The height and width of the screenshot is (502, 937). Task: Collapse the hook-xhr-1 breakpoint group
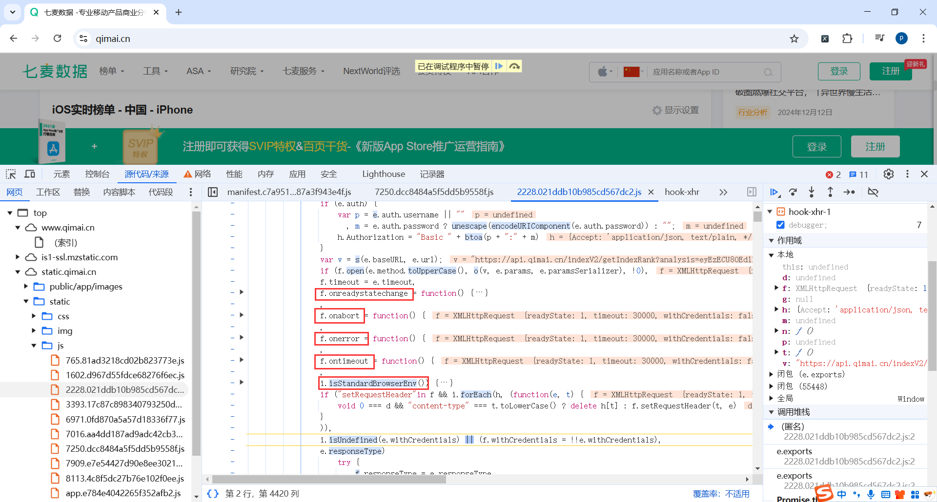(770, 212)
